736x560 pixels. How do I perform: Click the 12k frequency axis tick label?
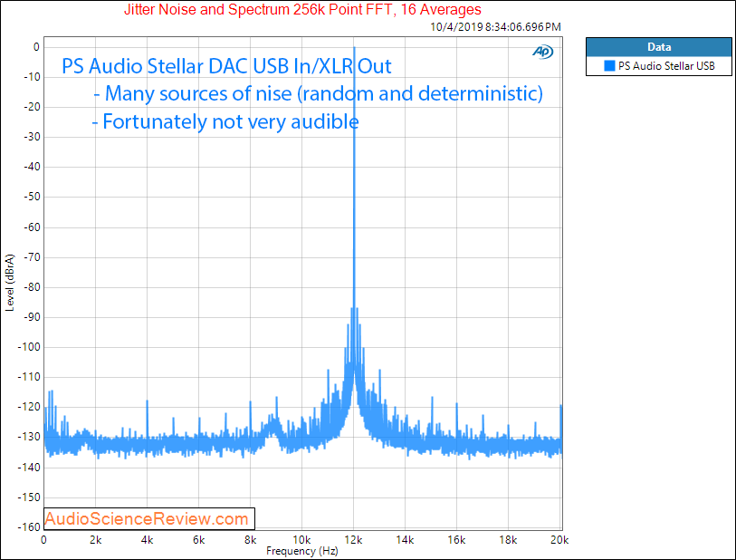353,540
